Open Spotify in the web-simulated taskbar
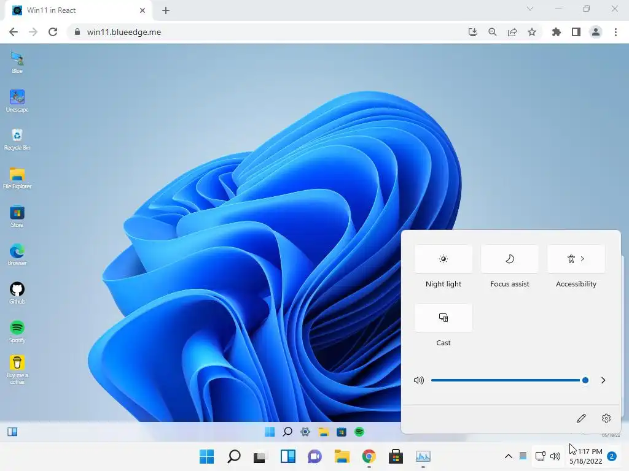 tap(359, 432)
